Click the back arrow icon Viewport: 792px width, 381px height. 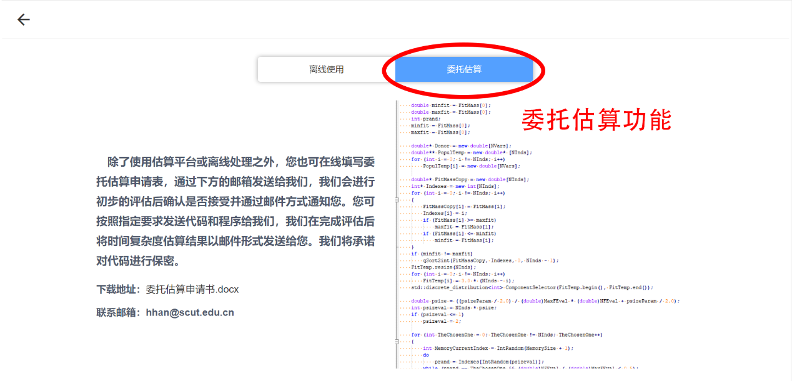23,20
